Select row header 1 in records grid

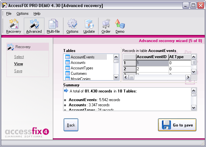pyautogui.click(x=129, y=63)
